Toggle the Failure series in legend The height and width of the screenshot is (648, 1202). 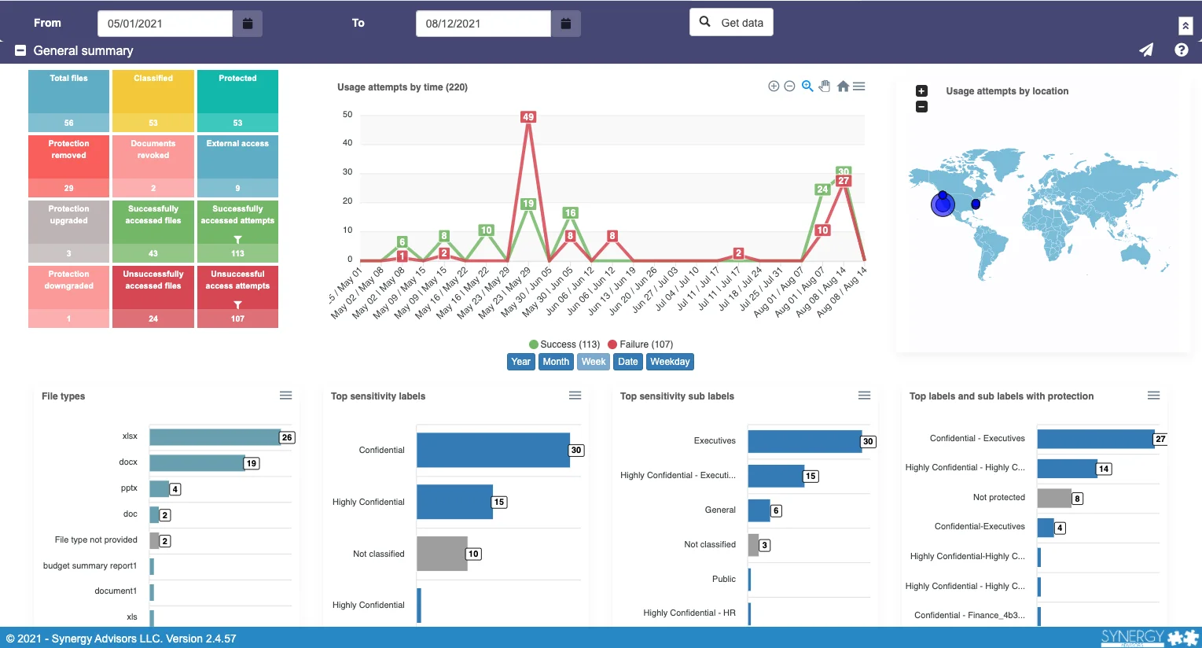pos(641,344)
